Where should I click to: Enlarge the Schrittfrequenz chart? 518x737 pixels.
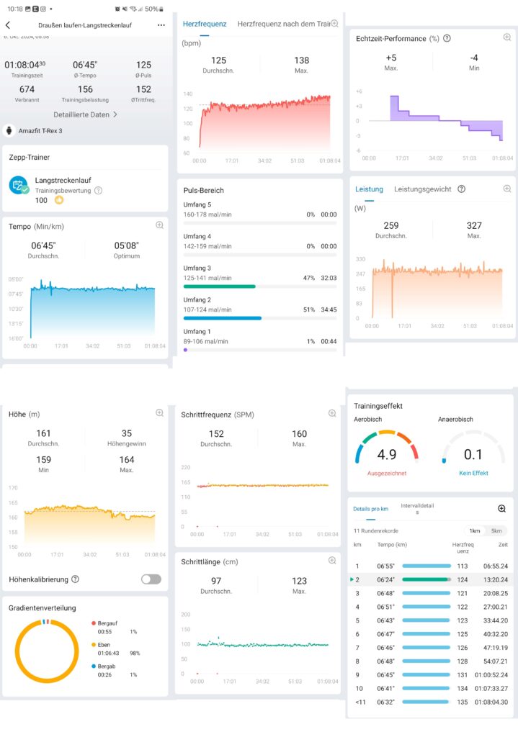(x=332, y=414)
